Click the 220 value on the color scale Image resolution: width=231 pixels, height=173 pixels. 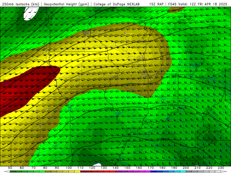tap(209, 168)
